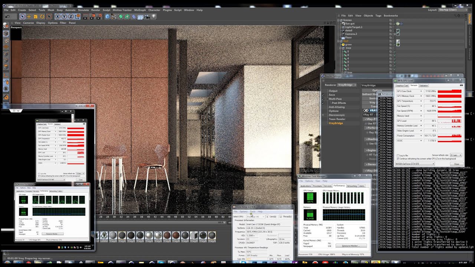This screenshot has width=475, height=267.
Task: Open the MoGraph menu
Action: (140, 10)
